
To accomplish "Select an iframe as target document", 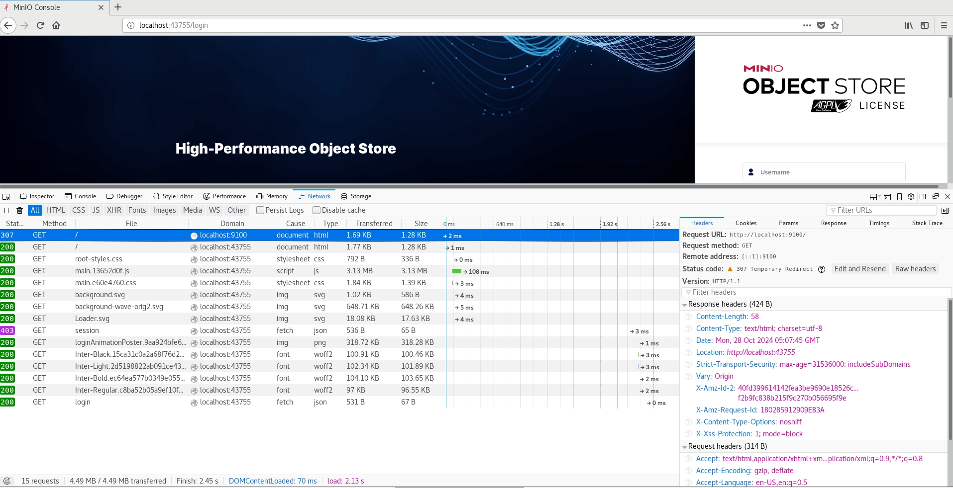I will pyautogui.click(x=875, y=196).
